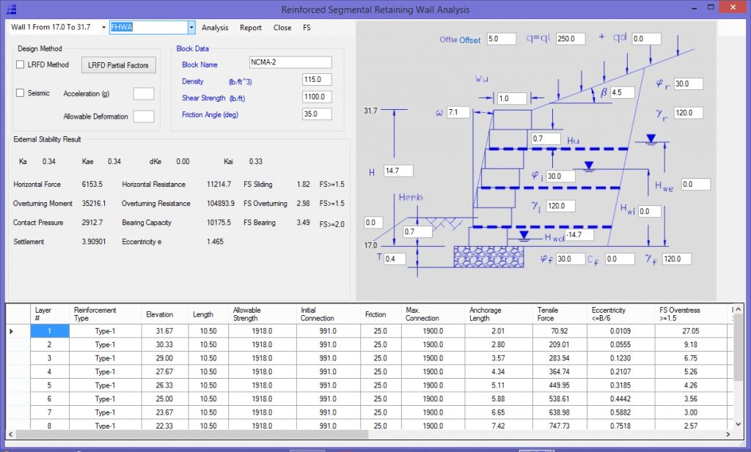751x452 pixels.
Task: Click the FS menu item
Action: (x=307, y=27)
